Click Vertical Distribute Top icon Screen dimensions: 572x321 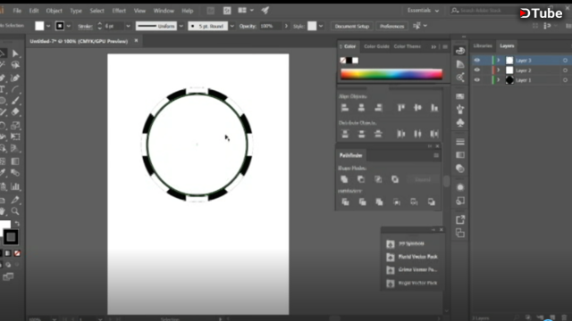345,134
